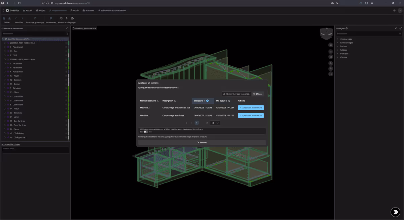Apply Machine 1 scenario now
Image resolution: width=404 pixels, height=220 pixels.
pyautogui.click(x=251, y=116)
